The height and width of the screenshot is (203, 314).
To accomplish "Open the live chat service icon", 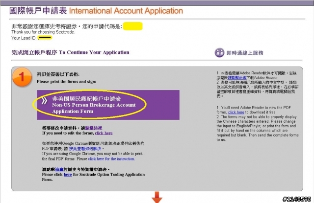I will 219,53.
